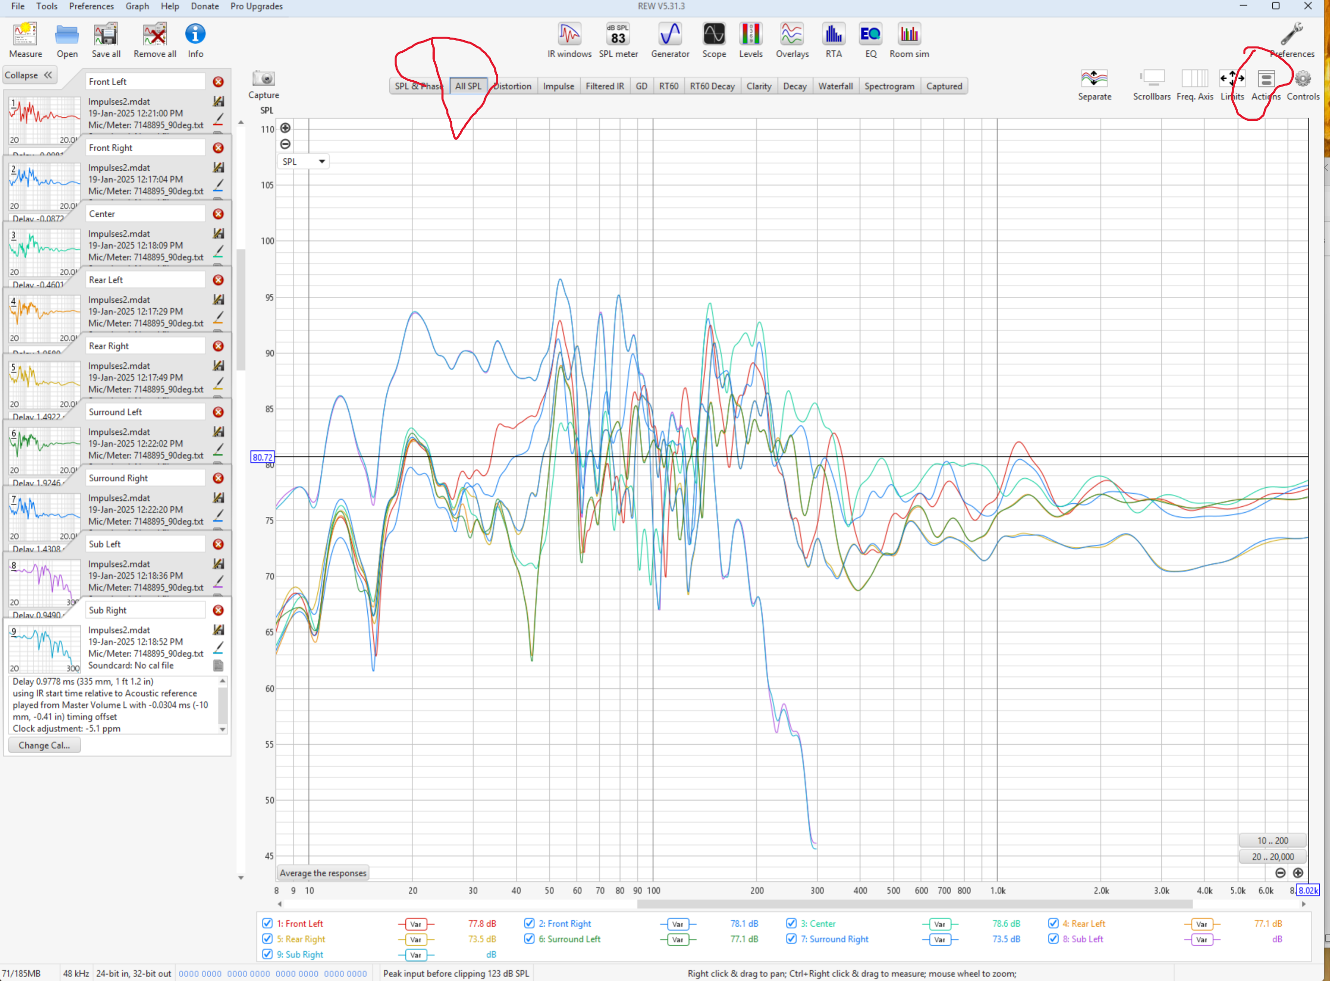Screen dimensions: 1331x981
Task: Uncheck the 1: Front Left trace
Action: [x=268, y=923]
